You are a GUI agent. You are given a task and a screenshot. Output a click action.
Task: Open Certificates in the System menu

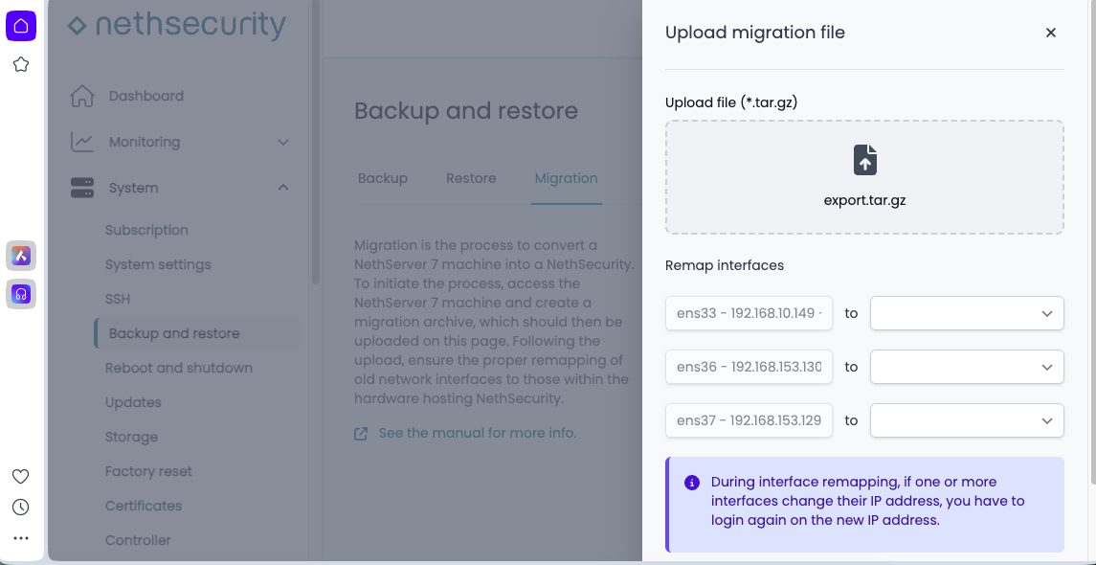(x=144, y=506)
